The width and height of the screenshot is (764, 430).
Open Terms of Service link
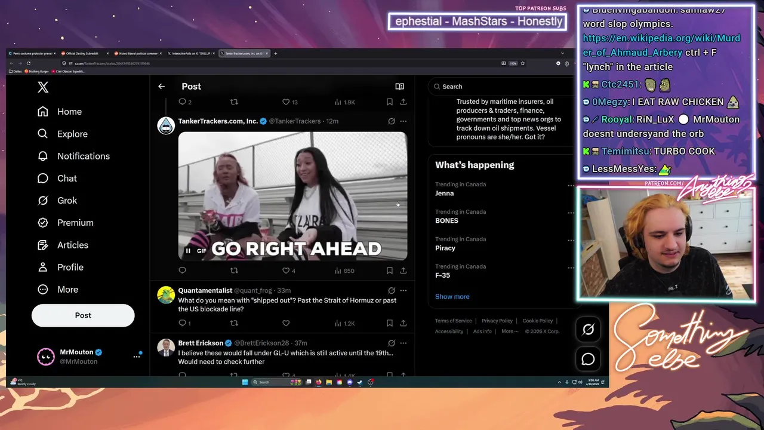453,321
